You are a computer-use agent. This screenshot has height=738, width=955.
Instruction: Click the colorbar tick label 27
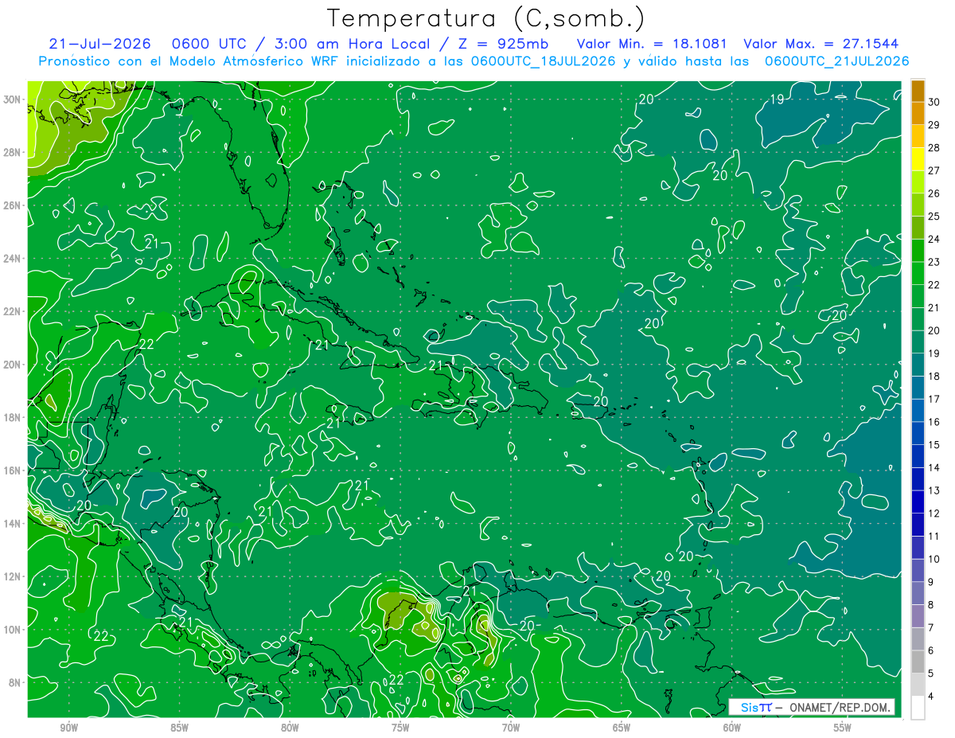click(934, 170)
